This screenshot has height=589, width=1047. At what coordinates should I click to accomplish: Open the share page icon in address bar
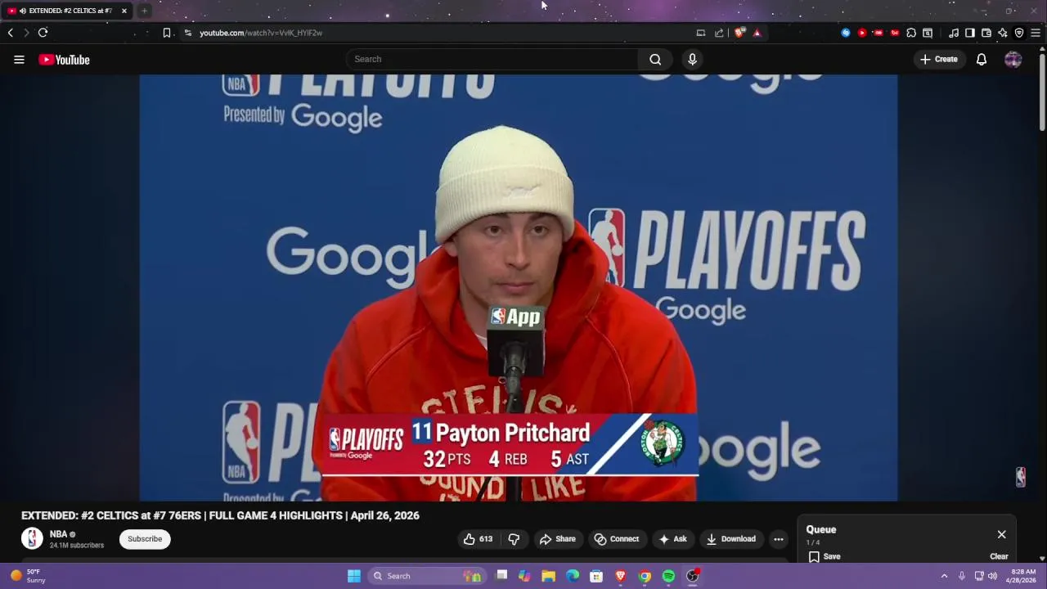click(719, 33)
